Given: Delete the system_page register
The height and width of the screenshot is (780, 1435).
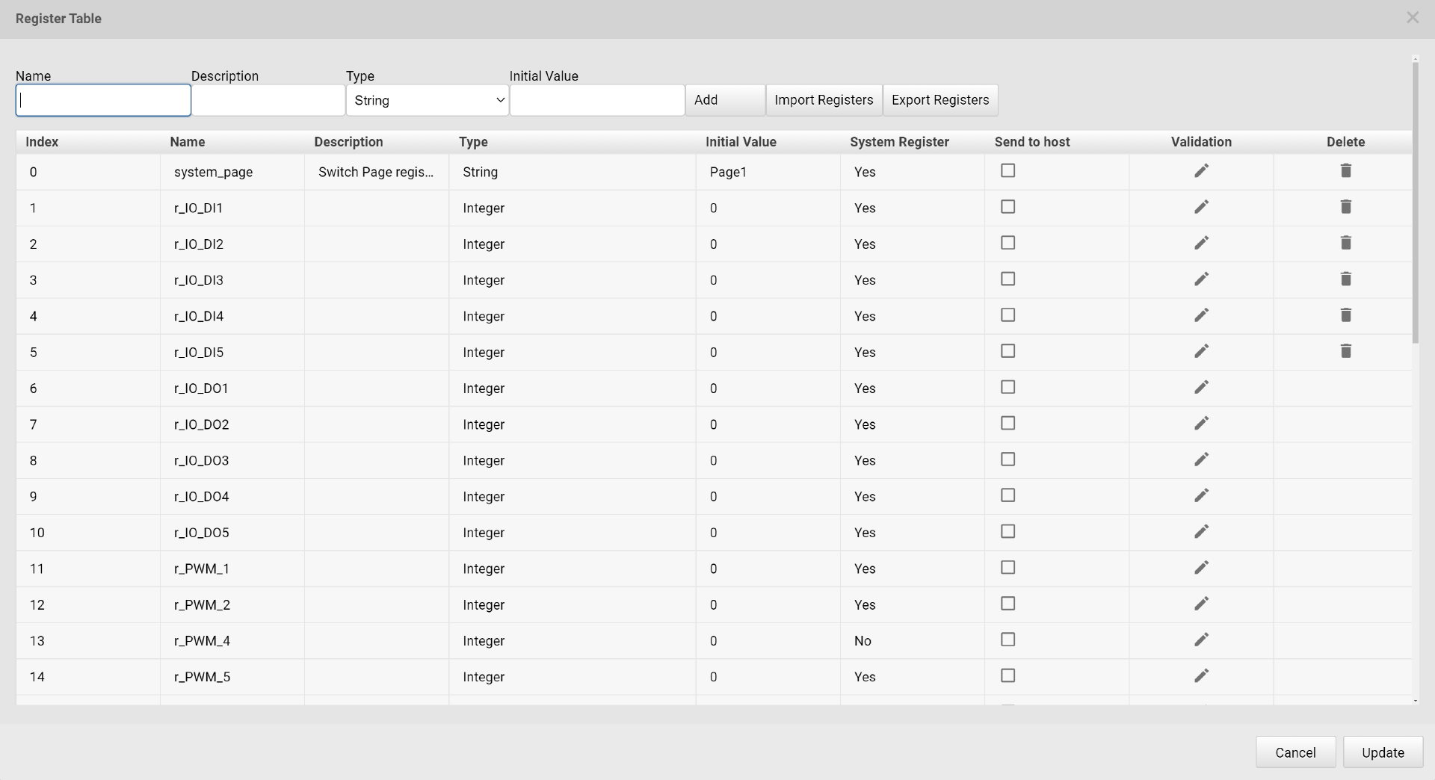Looking at the screenshot, I should [x=1346, y=170].
